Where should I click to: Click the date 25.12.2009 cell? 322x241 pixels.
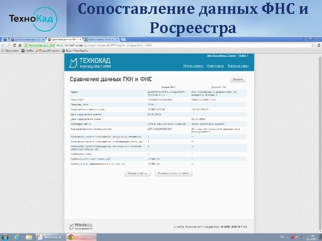pyautogui.click(x=198, y=119)
